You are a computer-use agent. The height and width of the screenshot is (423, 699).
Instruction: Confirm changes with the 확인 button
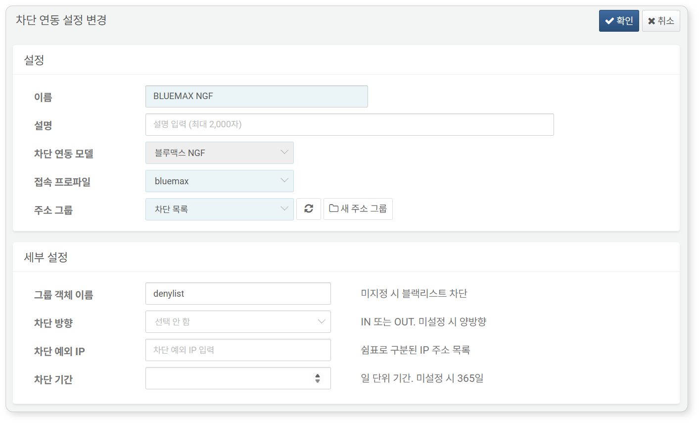pos(619,21)
